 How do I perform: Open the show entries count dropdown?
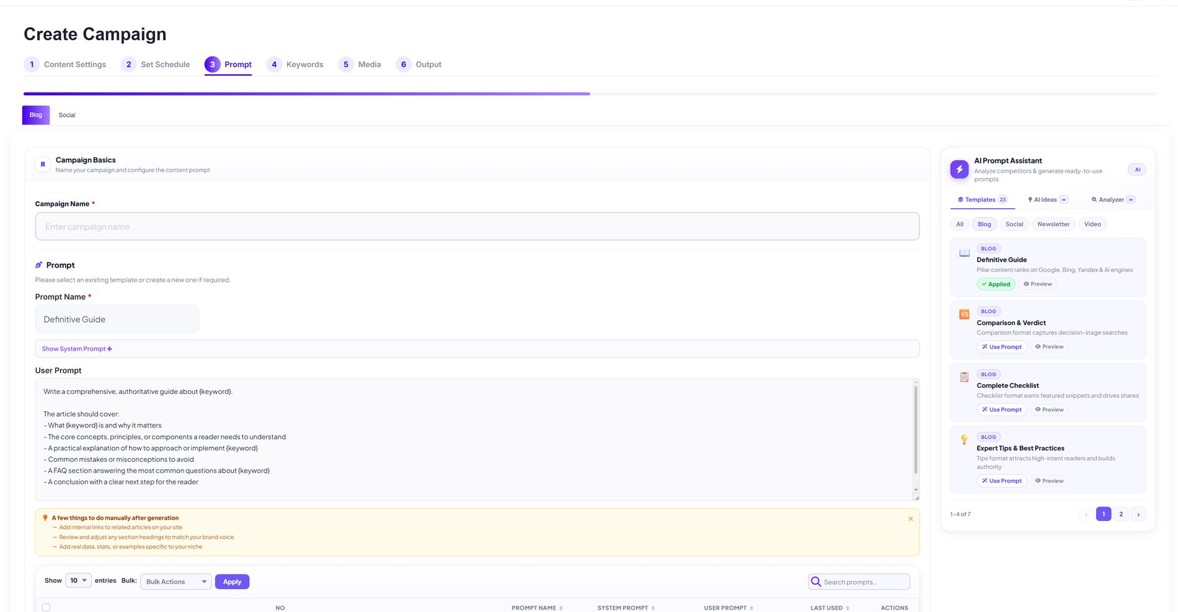click(x=78, y=580)
